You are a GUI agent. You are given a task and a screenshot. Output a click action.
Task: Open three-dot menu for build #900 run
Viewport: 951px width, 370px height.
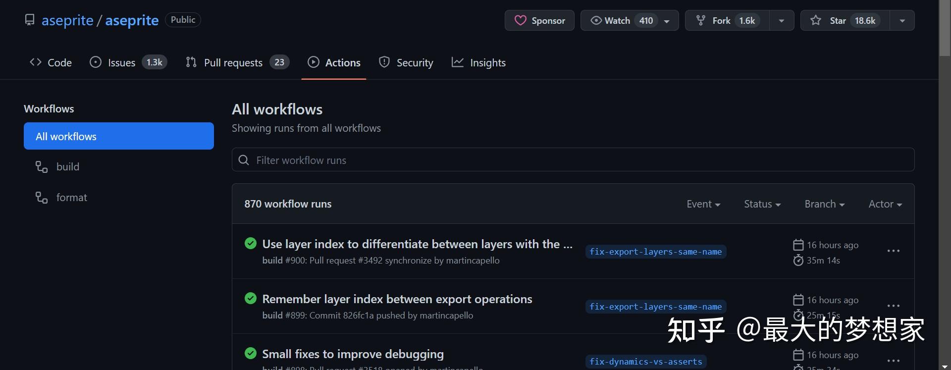click(894, 251)
